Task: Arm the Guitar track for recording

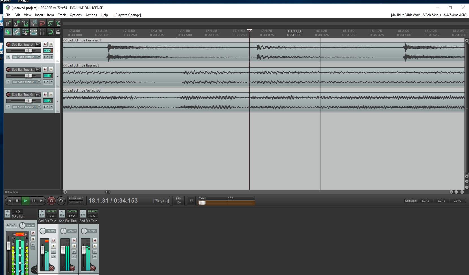Action: pyautogui.click(x=8, y=95)
